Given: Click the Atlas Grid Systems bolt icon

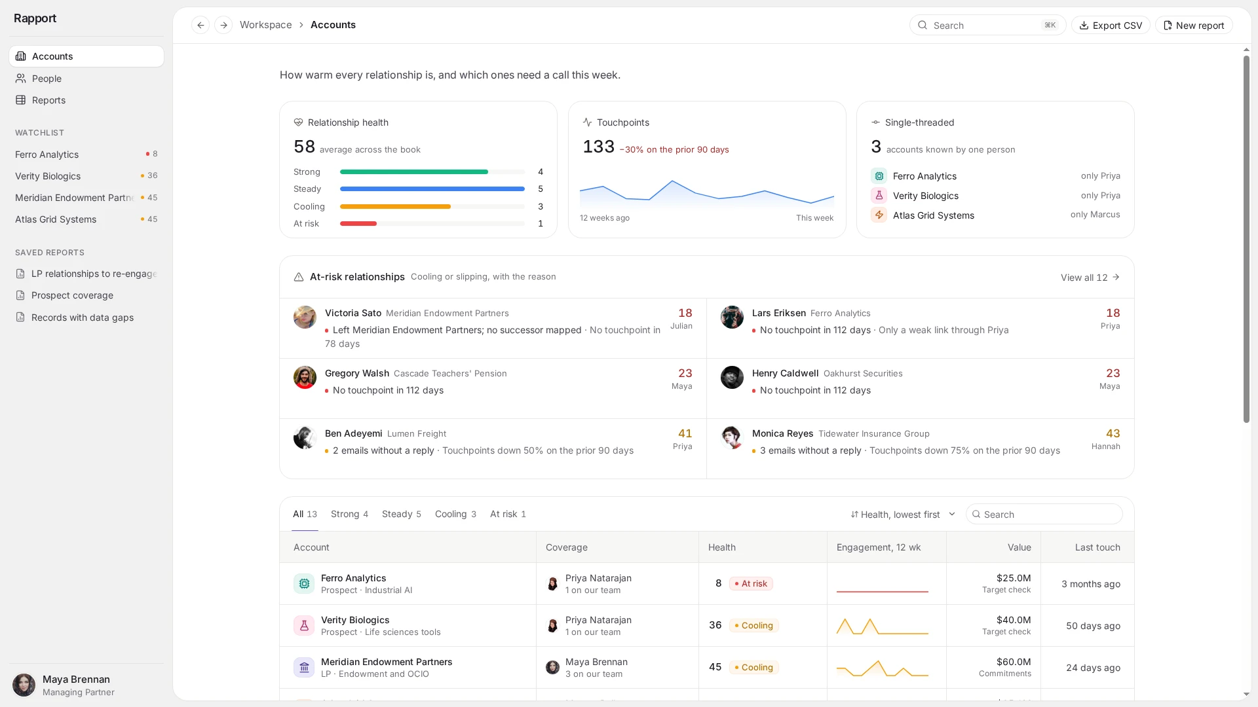Looking at the screenshot, I should click(879, 215).
